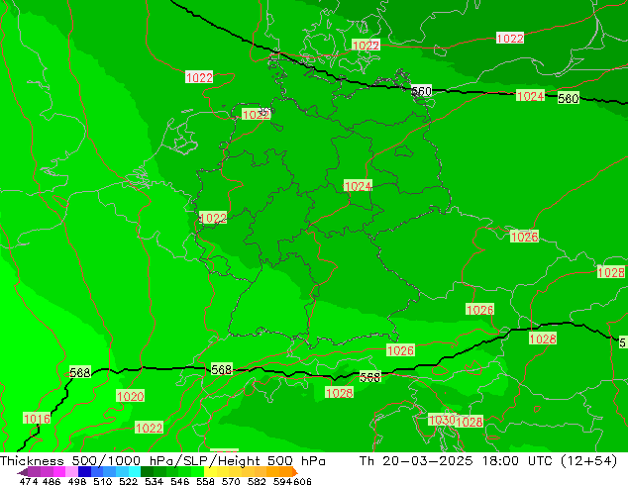This screenshot has height=485, width=628.
Task: Click the legend value 582
Action: coord(257,481)
